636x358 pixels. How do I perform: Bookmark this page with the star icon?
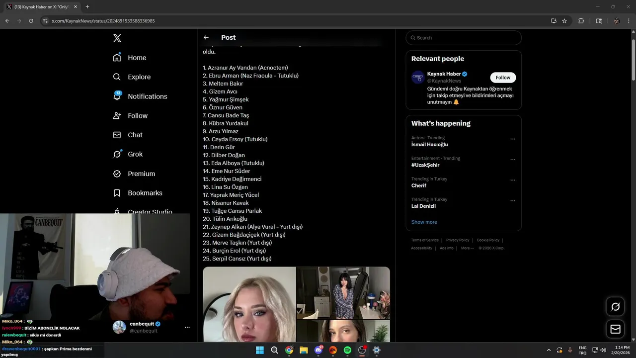(564, 21)
